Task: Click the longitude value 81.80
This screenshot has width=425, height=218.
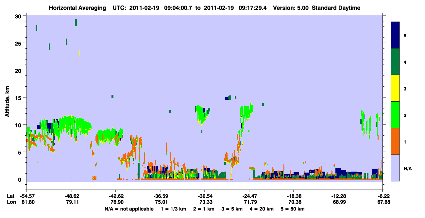Action: (x=27, y=202)
